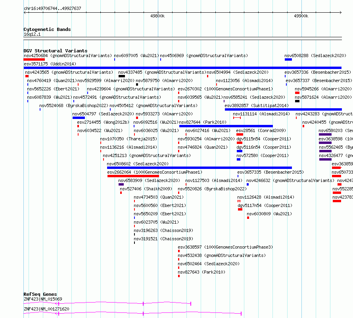Select the nsv572580 (Cooper2011) blue bar
This screenshot has height=318, width=353.
[x=239, y=159]
